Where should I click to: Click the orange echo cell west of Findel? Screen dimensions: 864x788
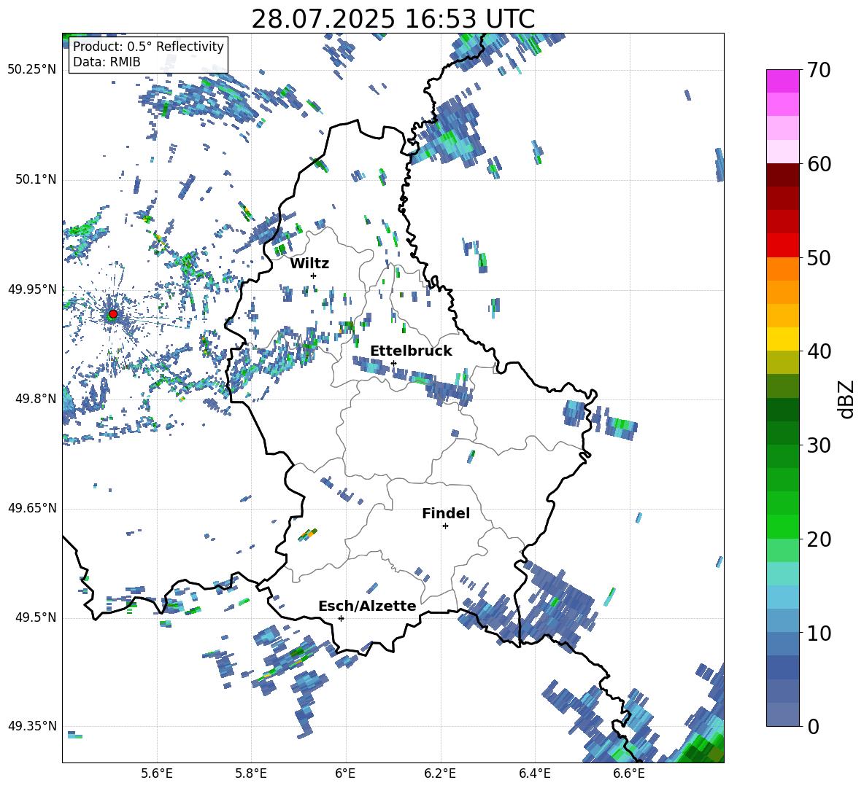[x=309, y=534]
